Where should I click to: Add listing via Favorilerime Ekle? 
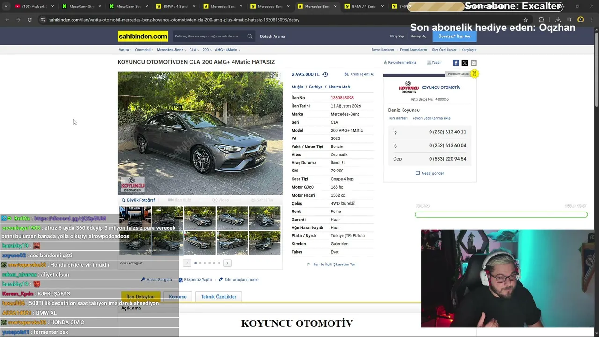coord(400,62)
